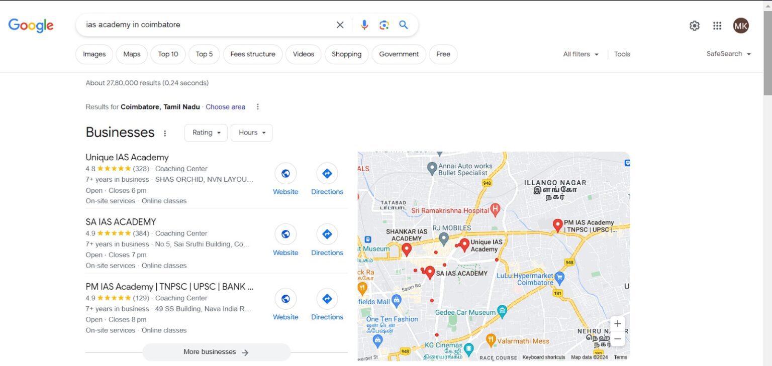This screenshot has width=772, height=366.
Task: Click Website icon for PM IAS Academy
Action: click(285, 299)
